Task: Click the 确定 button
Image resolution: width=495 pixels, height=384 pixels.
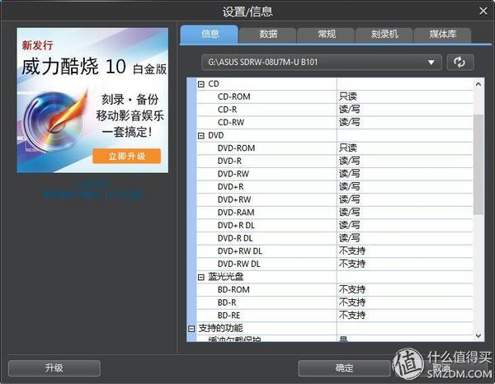Action: pyautogui.click(x=344, y=368)
